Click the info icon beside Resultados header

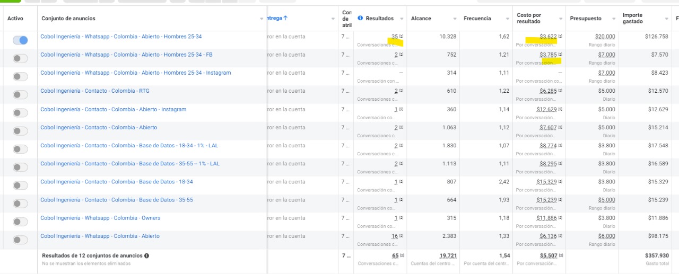(361, 18)
